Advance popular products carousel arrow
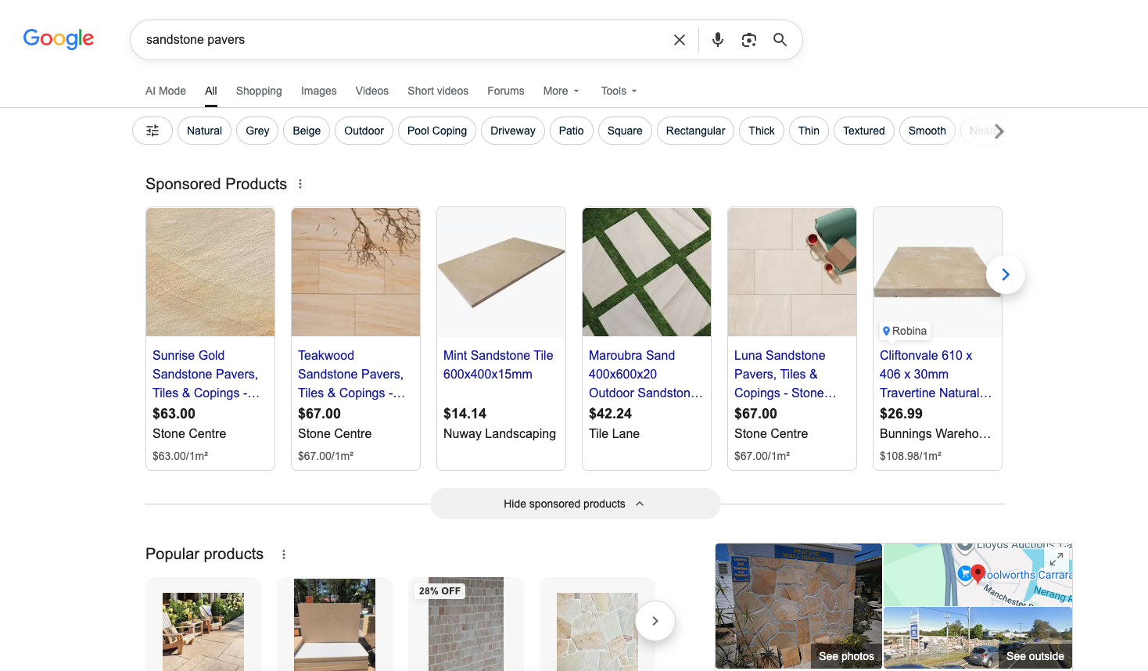This screenshot has height=671, width=1148. click(655, 621)
